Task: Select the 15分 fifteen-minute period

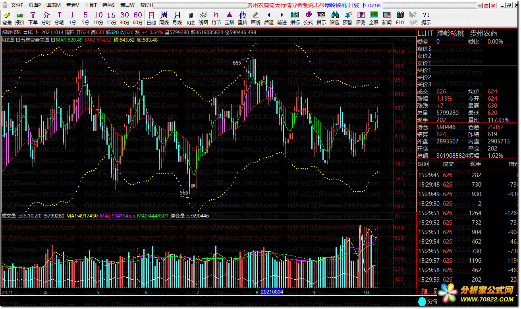Action: (112, 18)
